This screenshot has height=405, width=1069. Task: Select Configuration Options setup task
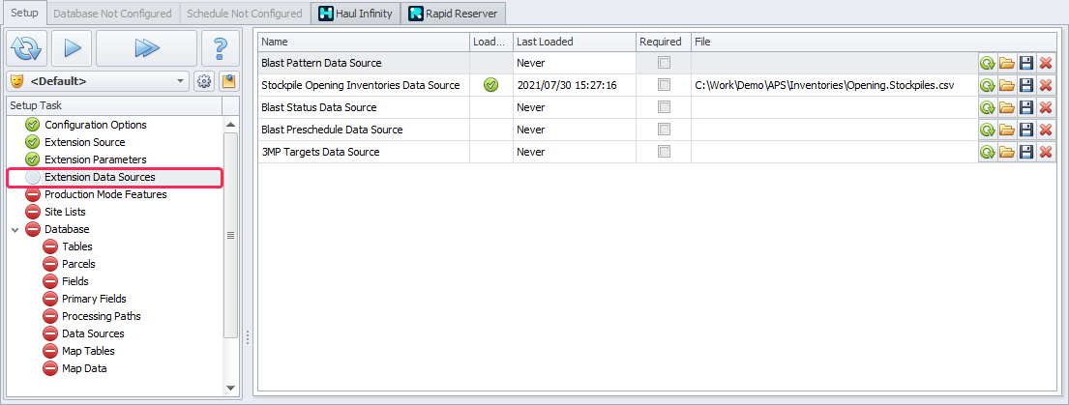(96, 126)
